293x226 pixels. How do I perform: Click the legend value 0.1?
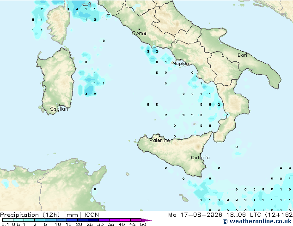pyautogui.click(x=5, y=224)
